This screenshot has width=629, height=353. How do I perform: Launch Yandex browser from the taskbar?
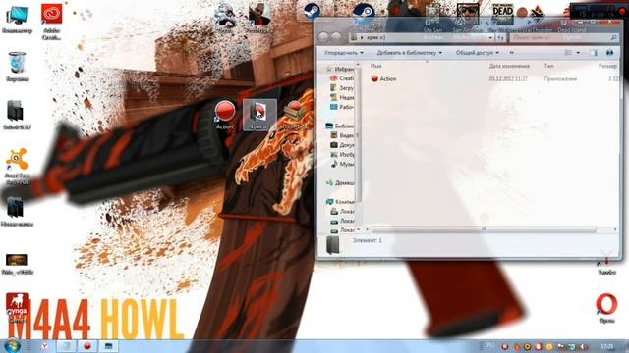pyautogui.click(x=45, y=346)
